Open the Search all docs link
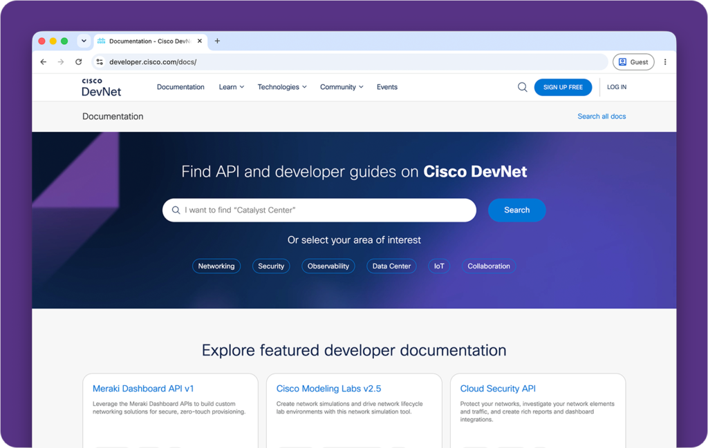This screenshot has width=708, height=448. (602, 116)
